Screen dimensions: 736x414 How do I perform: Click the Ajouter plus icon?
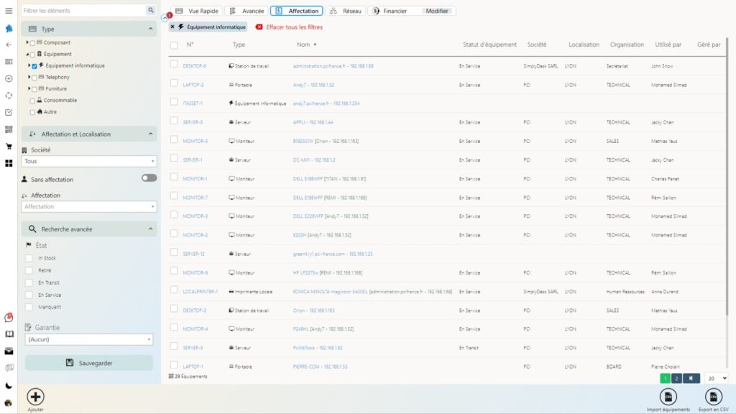tap(35, 396)
